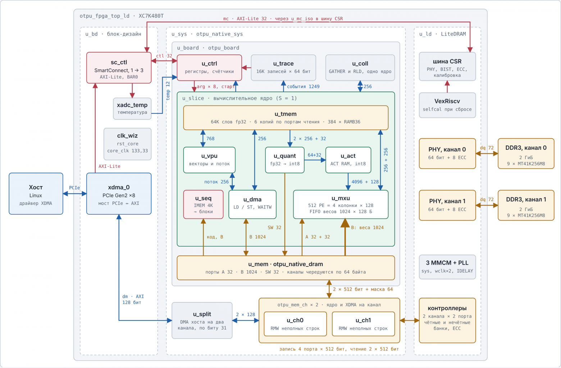561x368 pixels.
Task: Click the DDR3 канал 1 memory block
Action: [526, 205]
